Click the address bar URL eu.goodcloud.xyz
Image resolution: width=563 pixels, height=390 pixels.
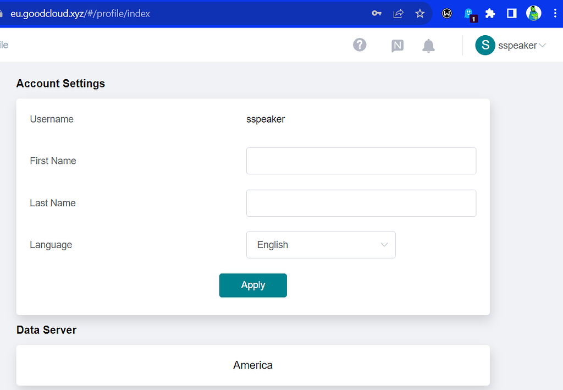pyautogui.click(x=80, y=14)
